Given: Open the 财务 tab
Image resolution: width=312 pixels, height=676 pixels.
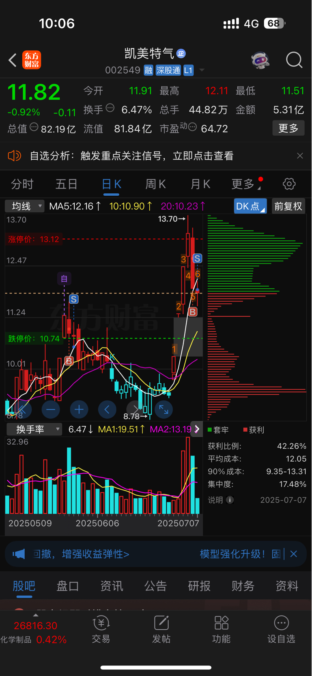Looking at the screenshot, I should 243,586.
